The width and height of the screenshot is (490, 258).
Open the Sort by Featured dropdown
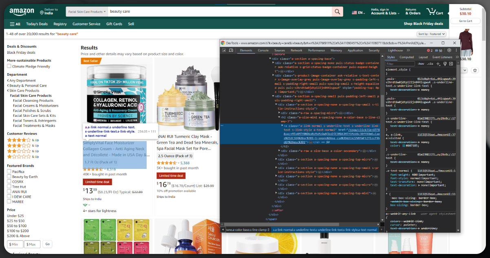431,34
